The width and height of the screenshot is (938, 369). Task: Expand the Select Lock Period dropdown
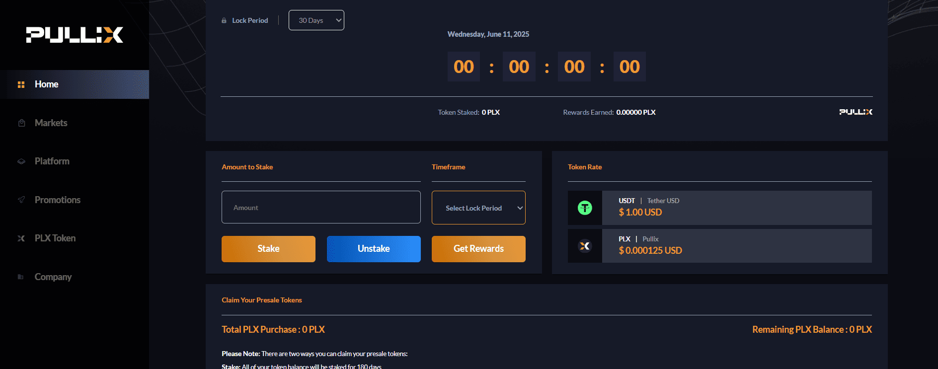point(478,208)
